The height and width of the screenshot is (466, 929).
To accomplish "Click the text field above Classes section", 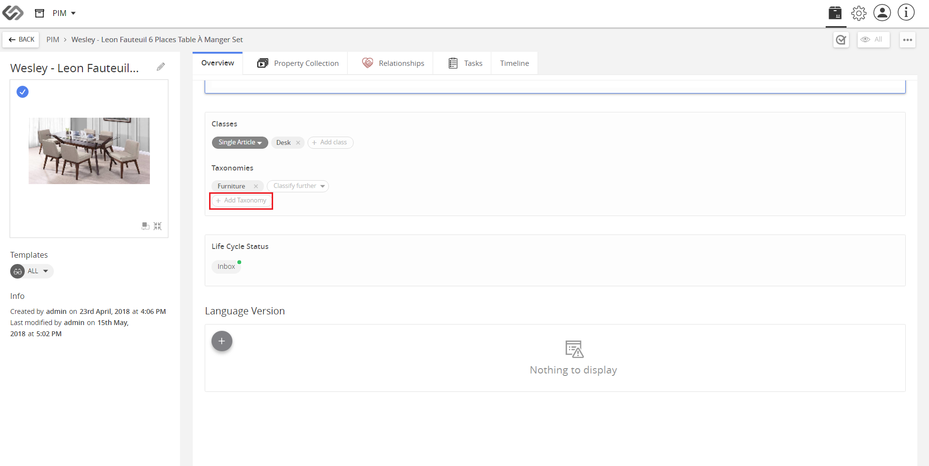I will click(555, 87).
